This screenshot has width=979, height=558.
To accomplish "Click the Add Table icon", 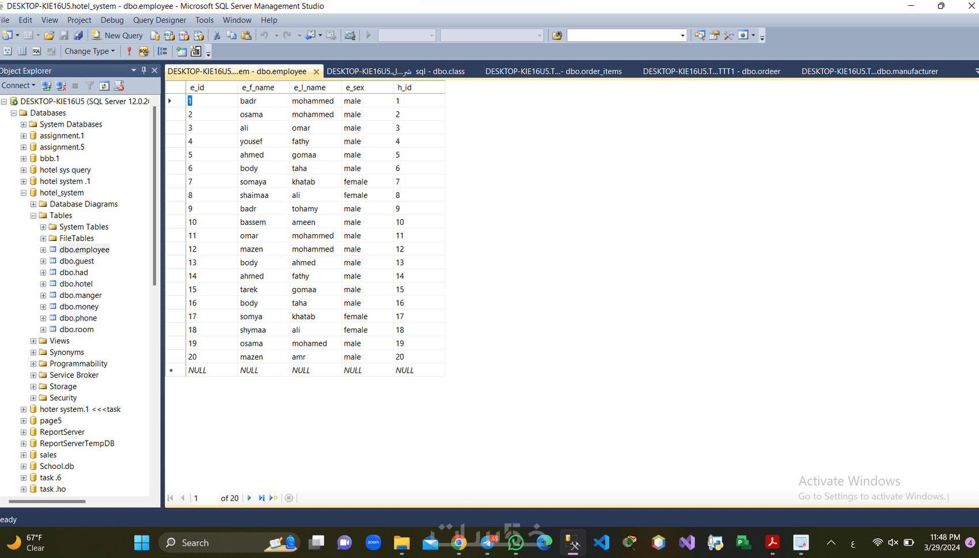I will (x=181, y=51).
